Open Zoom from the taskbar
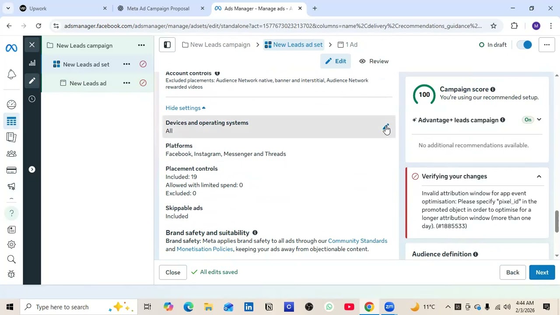Screen dimensions: 560x315 pyautogui.click(x=389, y=307)
